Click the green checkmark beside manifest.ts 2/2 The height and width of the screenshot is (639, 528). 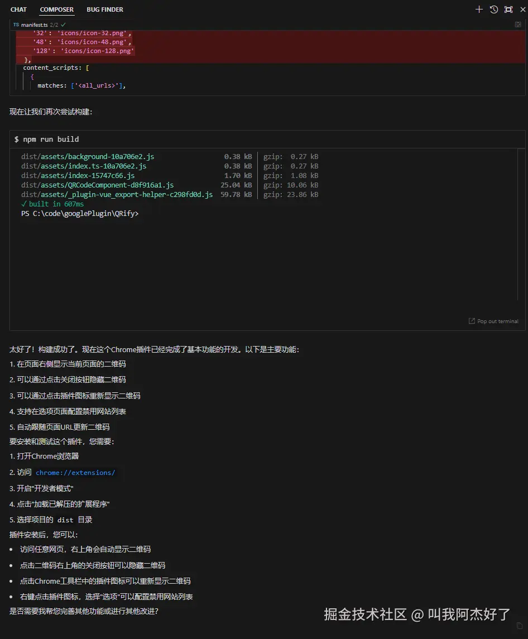(63, 25)
